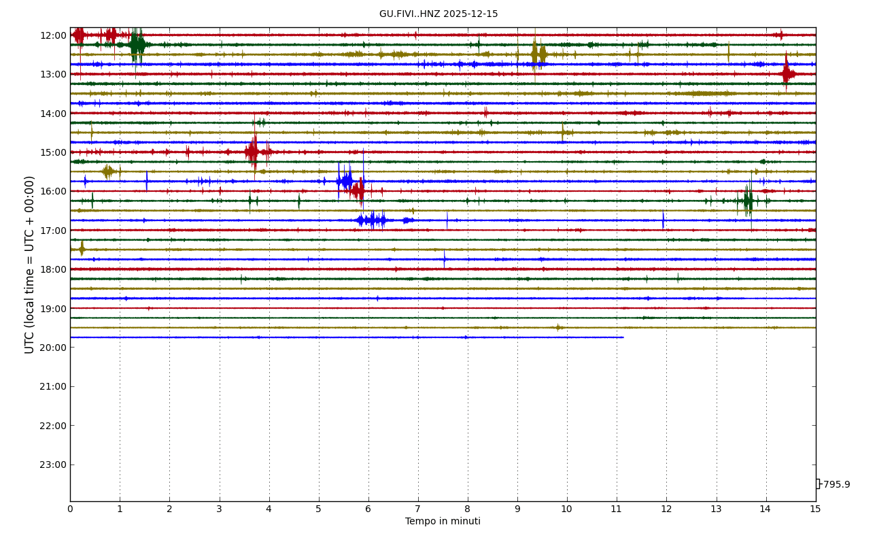Click the green burst on the 12:15 trace
The image size is (877, 557).
coord(137,45)
